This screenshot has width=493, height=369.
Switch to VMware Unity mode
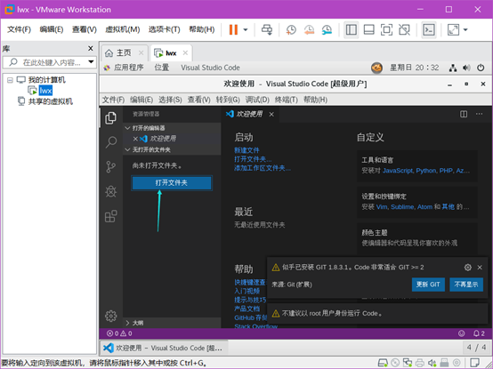[404, 30]
